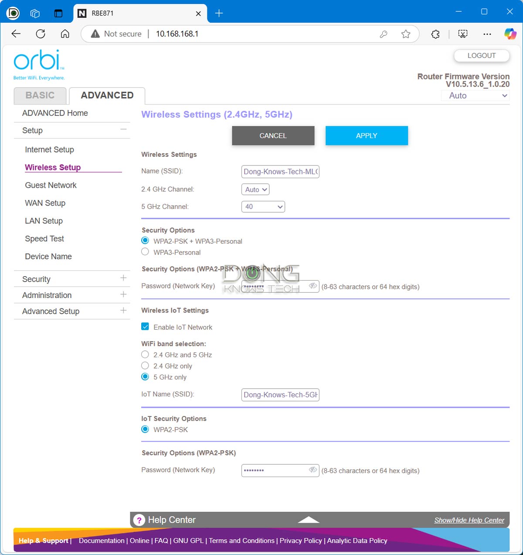Open the 2.4 GHz Channel dropdown
Screen dimensions: 523x555
(x=255, y=189)
